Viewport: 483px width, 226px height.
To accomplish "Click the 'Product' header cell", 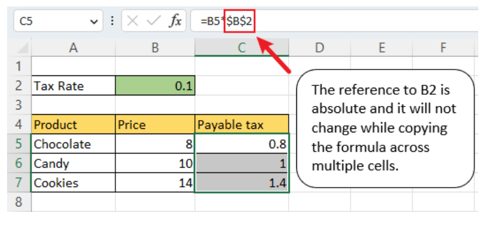I will (73, 124).
